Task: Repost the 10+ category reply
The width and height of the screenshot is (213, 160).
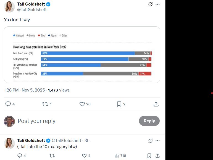Action: click(x=52, y=156)
